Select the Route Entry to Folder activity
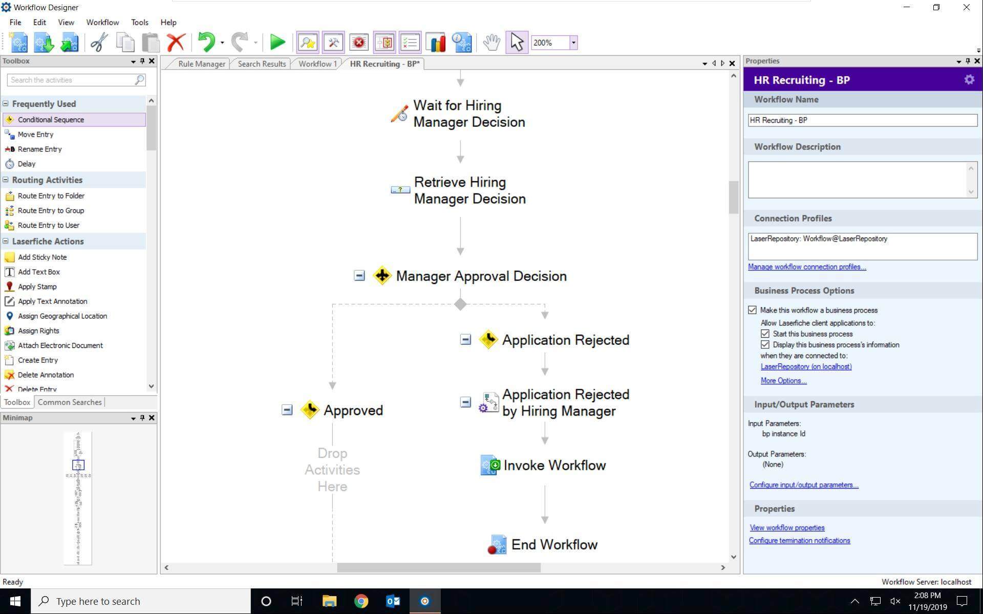 click(51, 195)
